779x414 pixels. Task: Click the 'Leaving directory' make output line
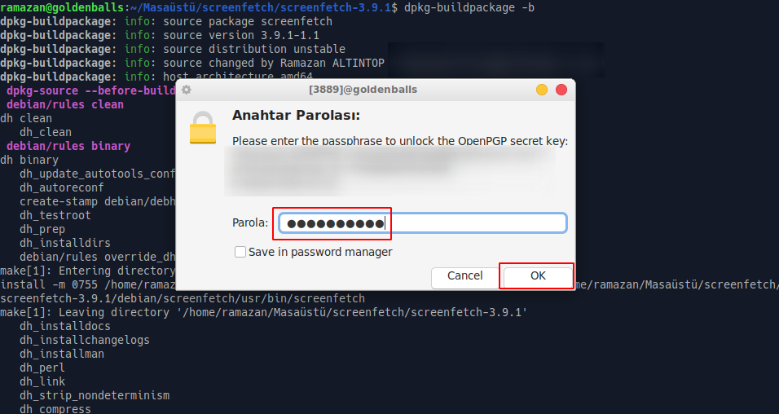pyautogui.click(x=264, y=312)
